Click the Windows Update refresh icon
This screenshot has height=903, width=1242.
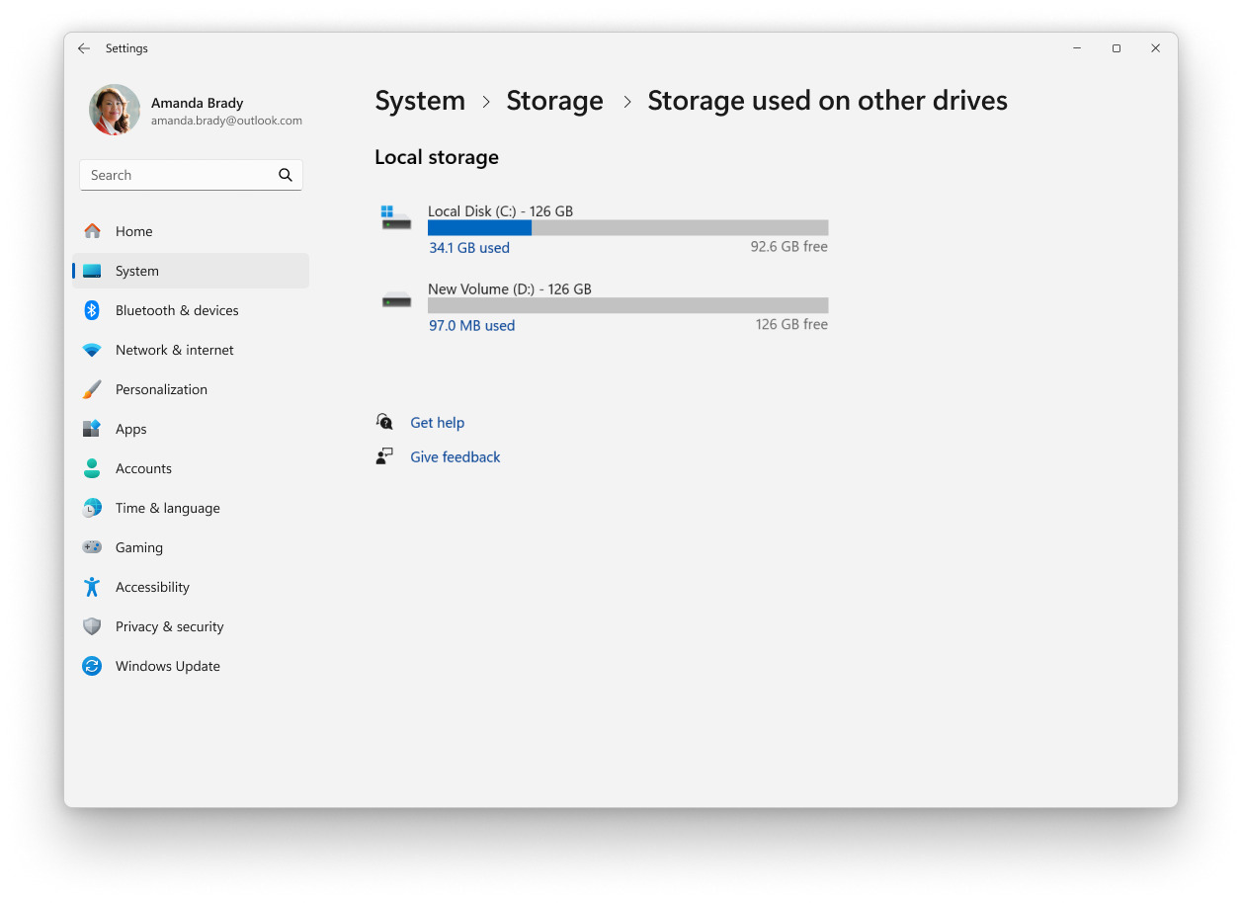tap(92, 666)
